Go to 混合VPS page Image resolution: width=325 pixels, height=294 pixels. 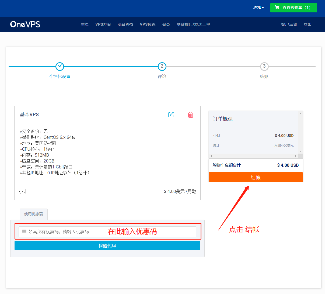[x=125, y=24]
